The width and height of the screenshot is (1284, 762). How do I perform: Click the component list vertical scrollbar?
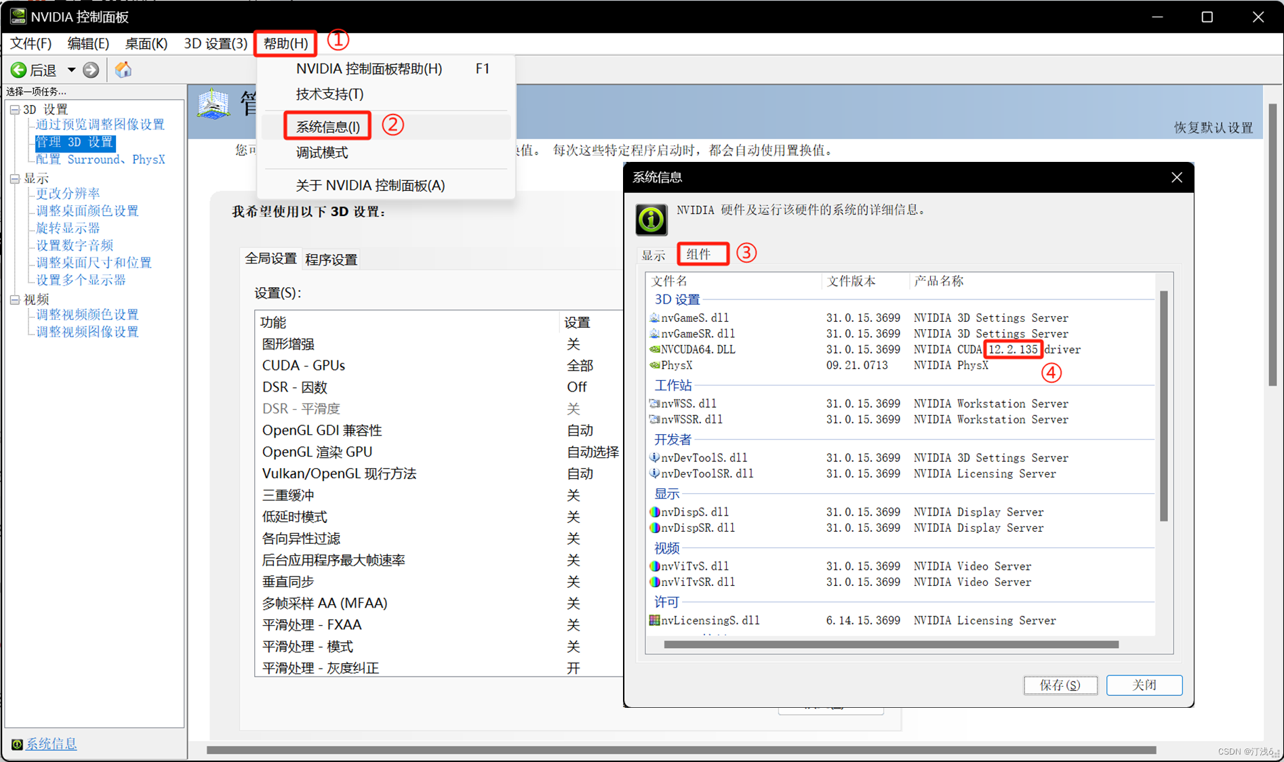[1164, 406]
